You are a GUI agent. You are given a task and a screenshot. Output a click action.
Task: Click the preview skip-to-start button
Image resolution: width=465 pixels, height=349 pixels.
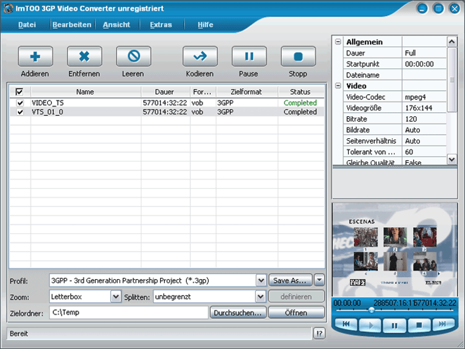[346, 325]
